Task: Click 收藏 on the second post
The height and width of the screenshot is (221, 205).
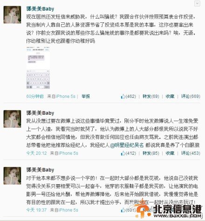Action: click(170, 153)
